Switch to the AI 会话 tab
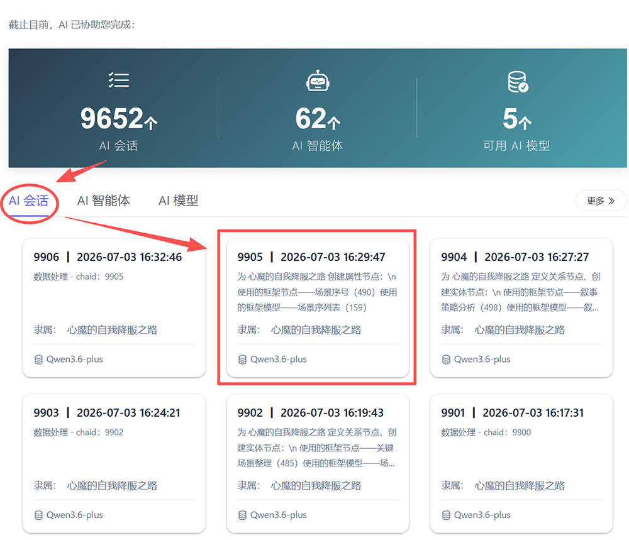The width and height of the screenshot is (629, 540). pyautogui.click(x=28, y=201)
